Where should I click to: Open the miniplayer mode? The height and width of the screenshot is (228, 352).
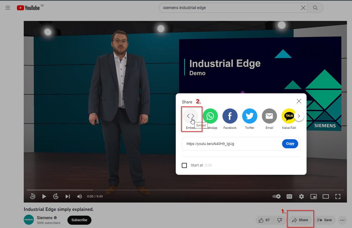click(314, 196)
